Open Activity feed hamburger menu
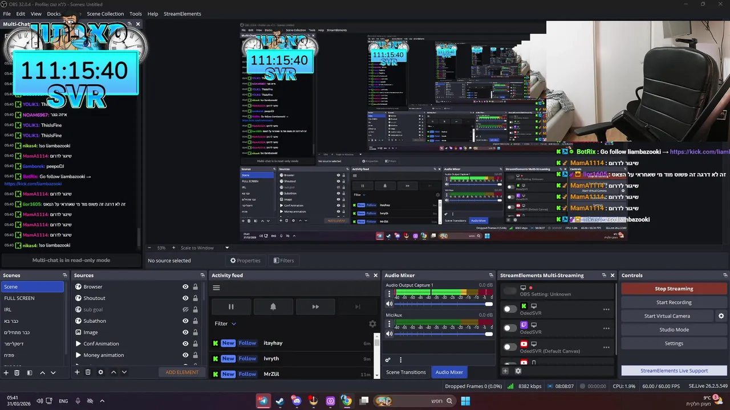This screenshot has height=410, width=730. pos(216,288)
